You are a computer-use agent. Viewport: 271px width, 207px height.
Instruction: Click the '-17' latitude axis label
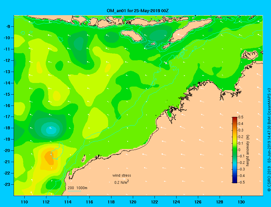(x=7, y=117)
